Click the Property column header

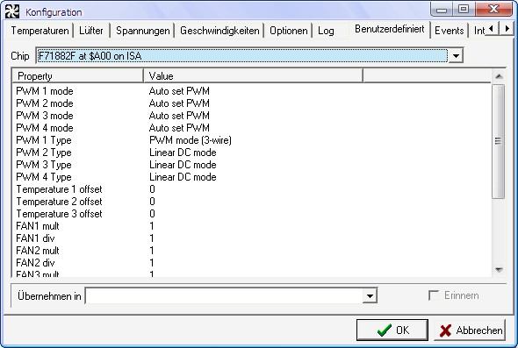(78, 76)
